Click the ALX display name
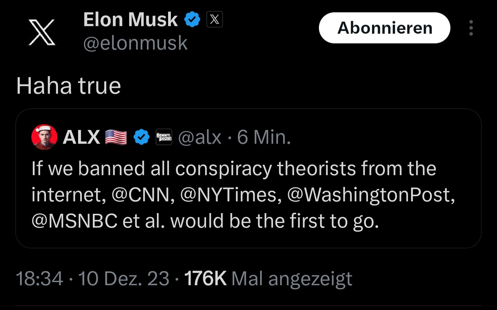The height and width of the screenshot is (310, 497). pyautogui.click(x=81, y=137)
